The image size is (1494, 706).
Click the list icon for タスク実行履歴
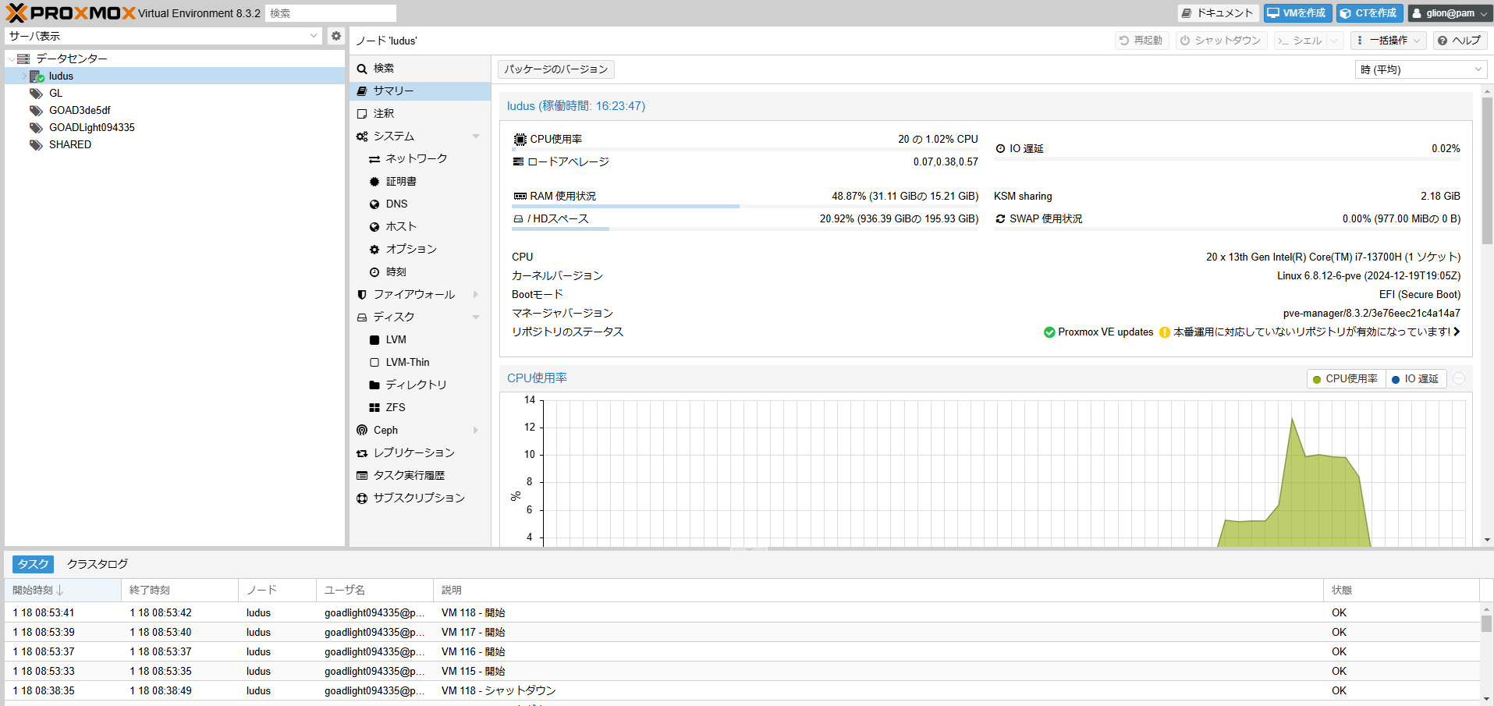click(x=362, y=476)
